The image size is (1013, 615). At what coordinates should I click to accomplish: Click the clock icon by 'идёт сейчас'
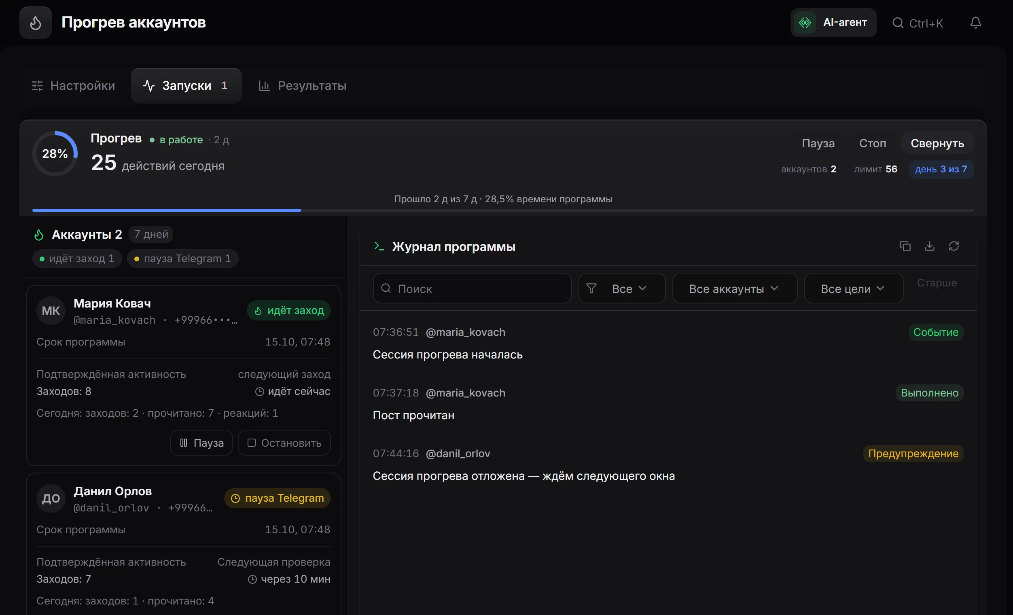point(259,392)
